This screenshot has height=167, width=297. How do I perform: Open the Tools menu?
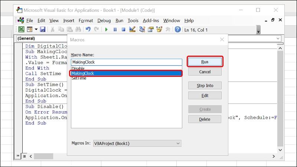pyautogui.click(x=133, y=20)
